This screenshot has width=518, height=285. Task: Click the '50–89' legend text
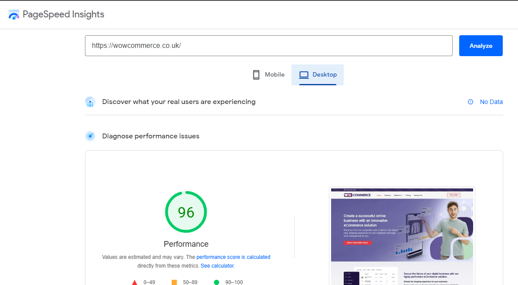[x=190, y=282]
